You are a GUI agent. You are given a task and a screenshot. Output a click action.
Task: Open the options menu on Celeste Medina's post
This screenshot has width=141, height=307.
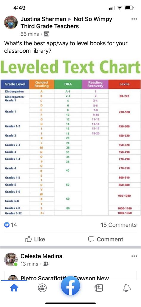coord(134,256)
